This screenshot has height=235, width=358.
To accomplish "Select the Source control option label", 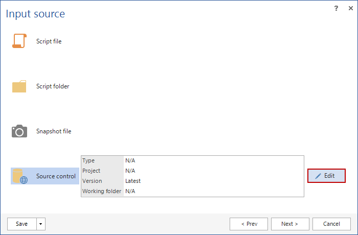I will coord(56,176).
